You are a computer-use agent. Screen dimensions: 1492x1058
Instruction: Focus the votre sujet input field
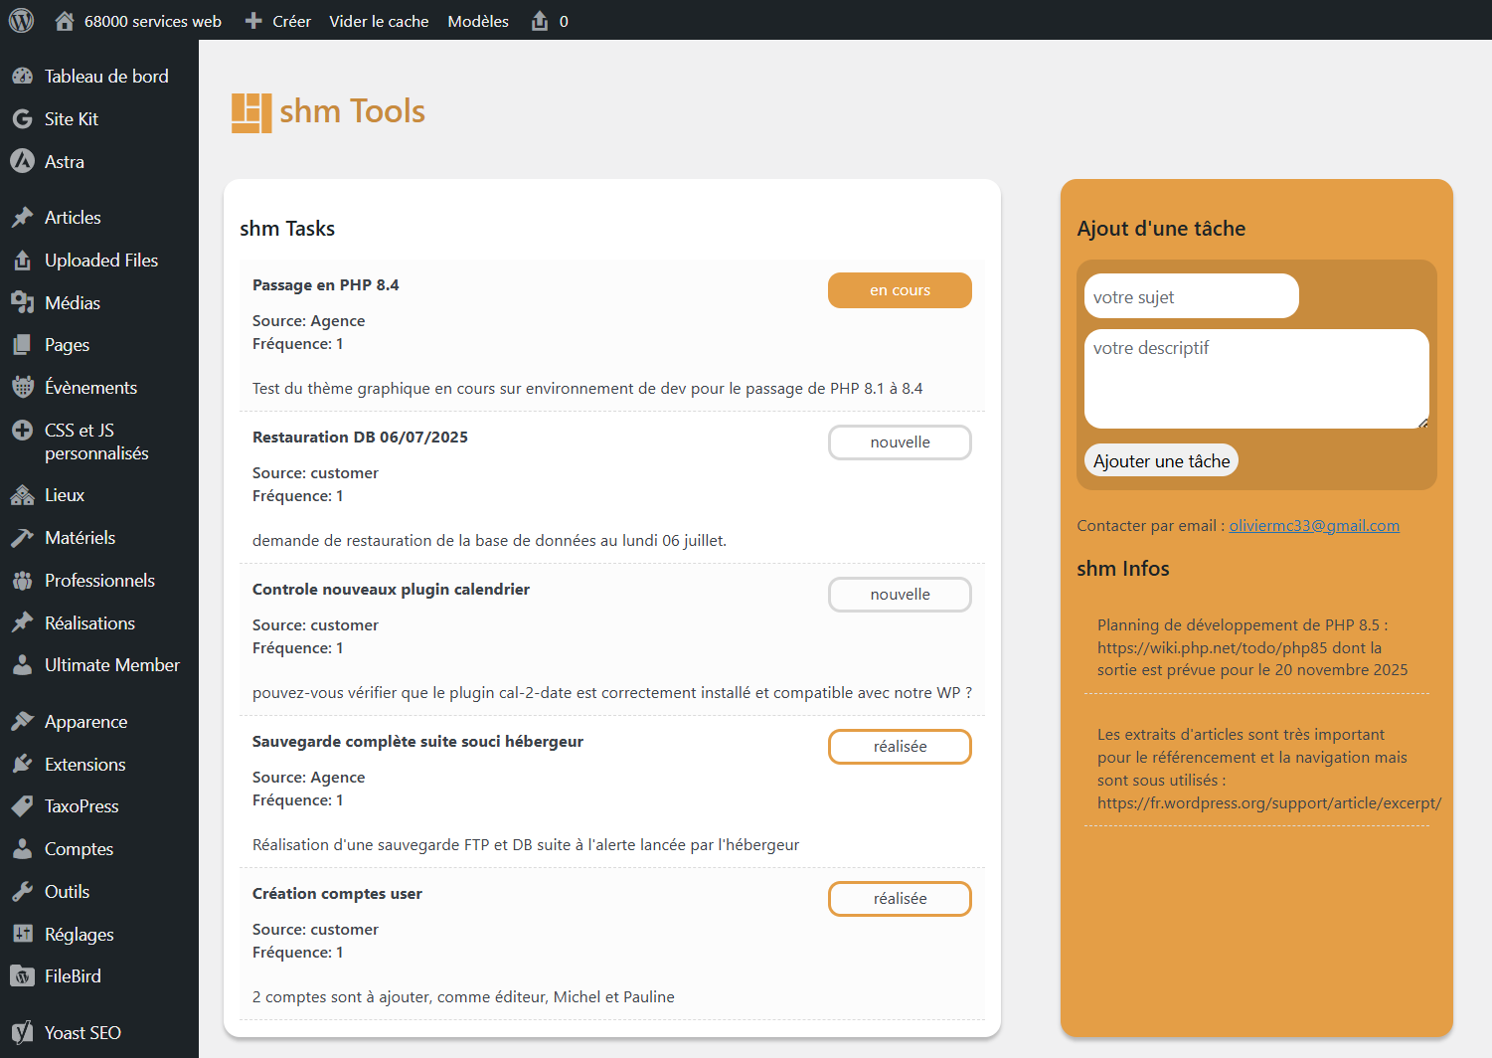tap(1192, 296)
